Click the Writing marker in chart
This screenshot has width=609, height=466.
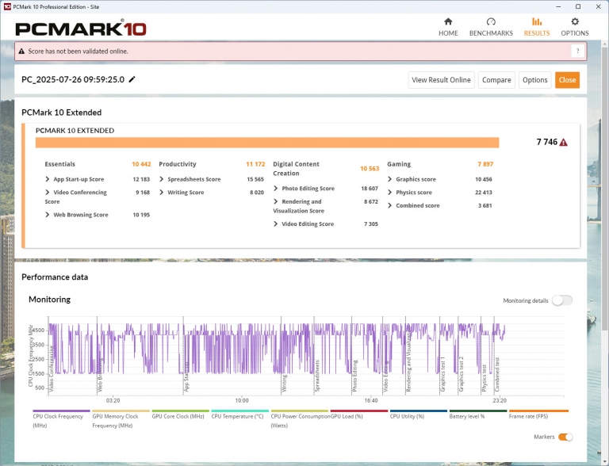point(284,383)
